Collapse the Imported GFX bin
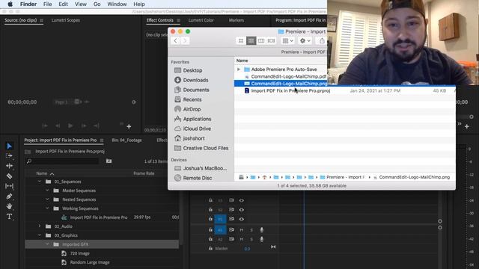This screenshot has width=479, height=269. coord(47,244)
